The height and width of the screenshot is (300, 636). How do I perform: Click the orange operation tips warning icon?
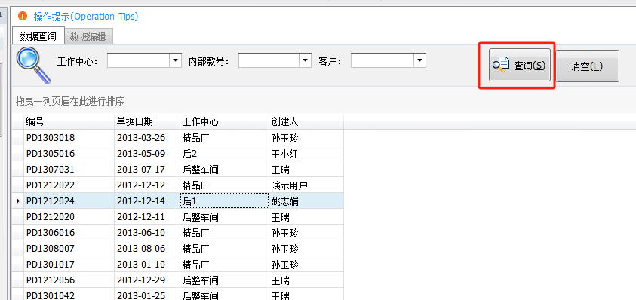pyautogui.click(x=23, y=17)
